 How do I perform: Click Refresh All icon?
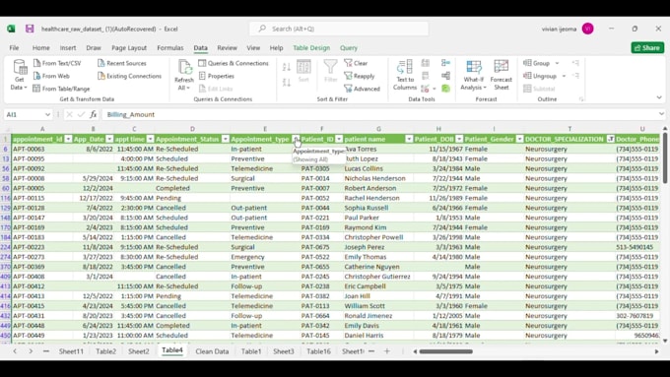click(x=184, y=68)
